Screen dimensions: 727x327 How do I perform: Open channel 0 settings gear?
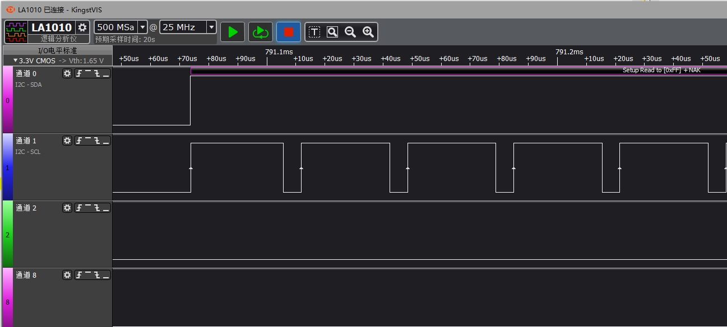click(x=67, y=73)
